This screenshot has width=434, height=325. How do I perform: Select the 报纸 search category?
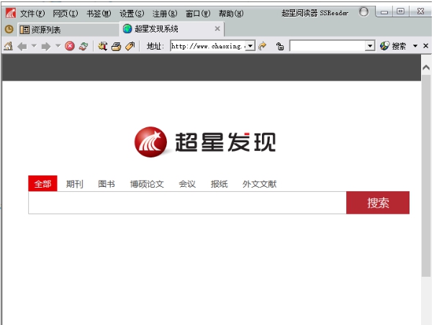tap(220, 184)
